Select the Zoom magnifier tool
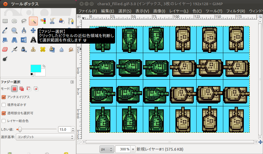 [x=14, y=30]
